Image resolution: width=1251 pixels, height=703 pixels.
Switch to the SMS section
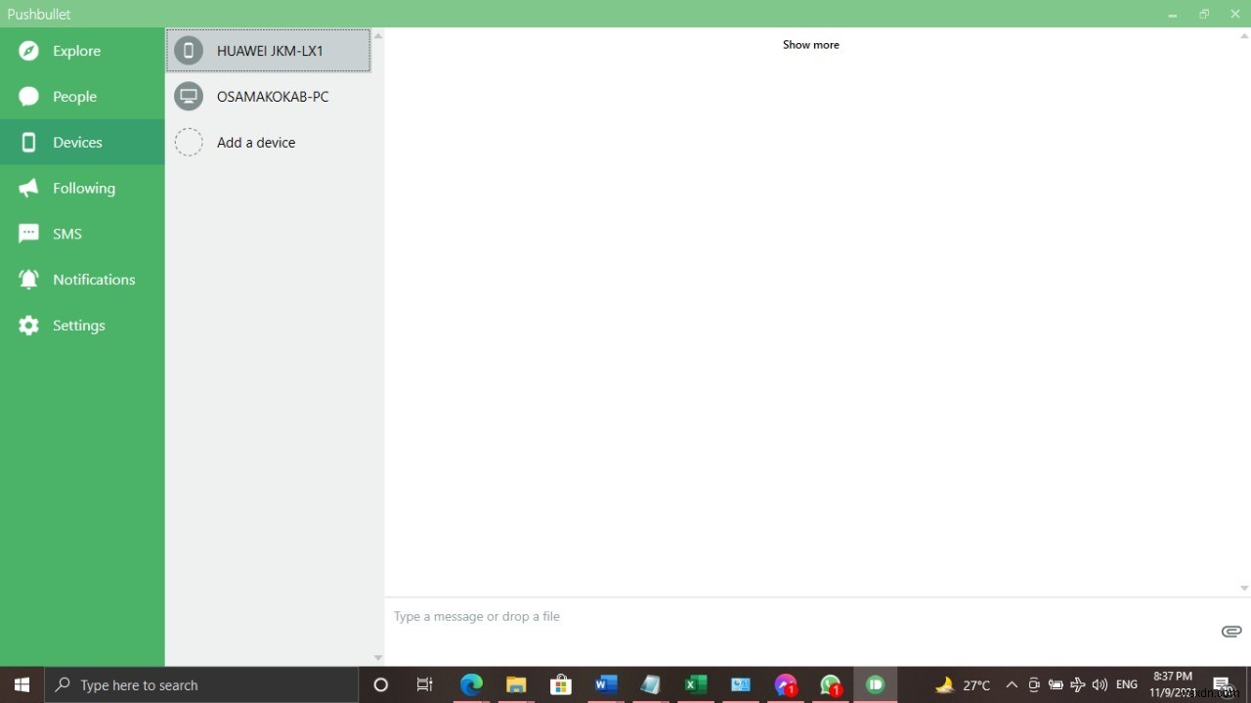point(67,233)
